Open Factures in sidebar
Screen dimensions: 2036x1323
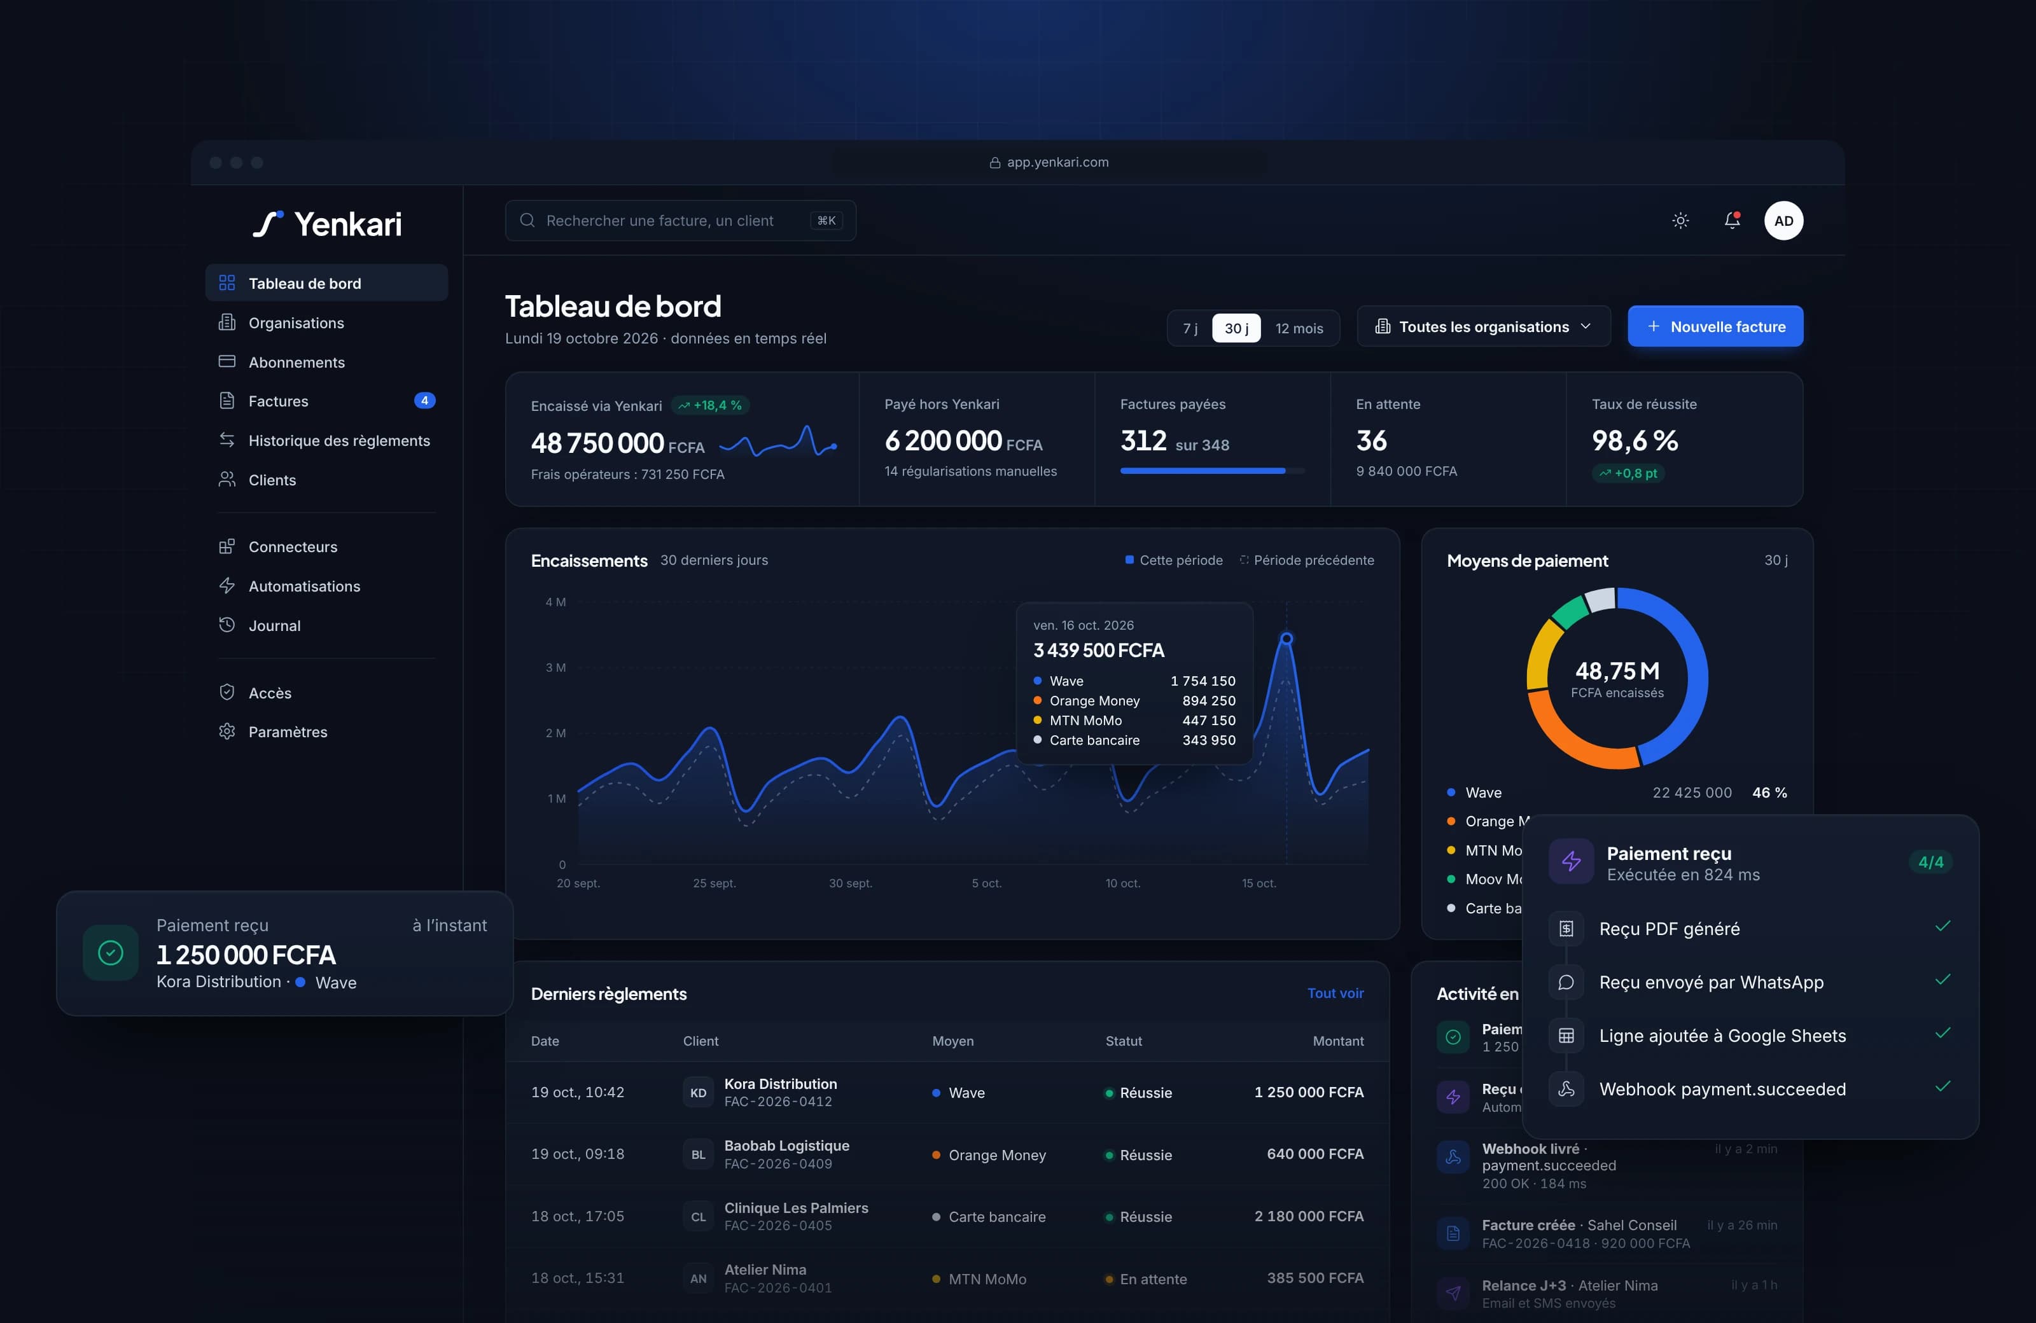[x=327, y=401]
